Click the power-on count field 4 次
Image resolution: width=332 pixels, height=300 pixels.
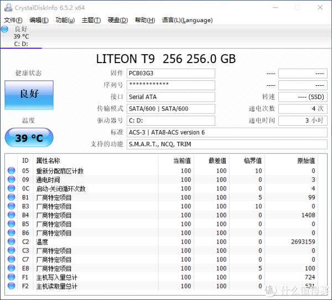coord(303,108)
